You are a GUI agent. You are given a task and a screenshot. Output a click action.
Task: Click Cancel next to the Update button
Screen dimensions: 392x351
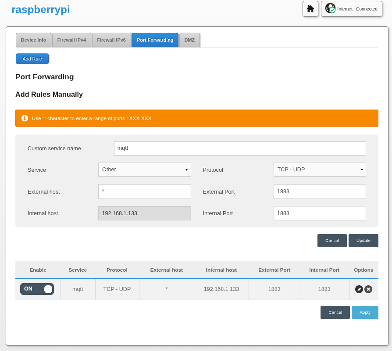click(332, 241)
